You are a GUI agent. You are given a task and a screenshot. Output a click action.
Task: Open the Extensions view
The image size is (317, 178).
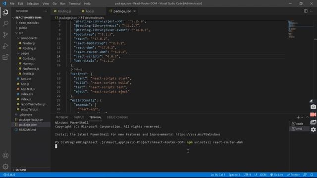click(5, 57)
